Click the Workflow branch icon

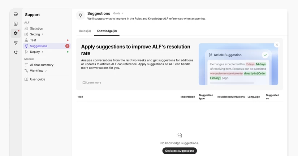point(26,71)
